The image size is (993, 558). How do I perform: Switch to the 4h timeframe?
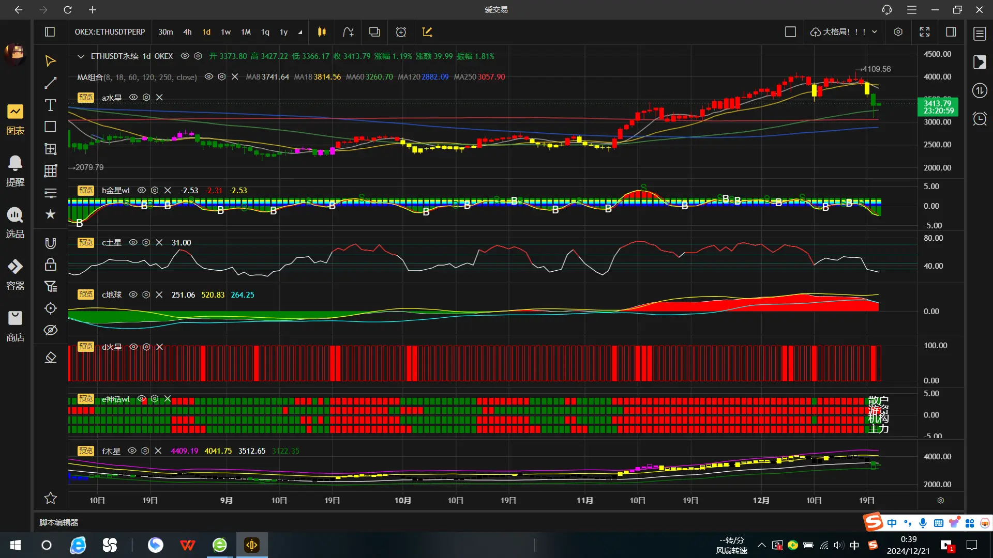[x=187, y=32]
